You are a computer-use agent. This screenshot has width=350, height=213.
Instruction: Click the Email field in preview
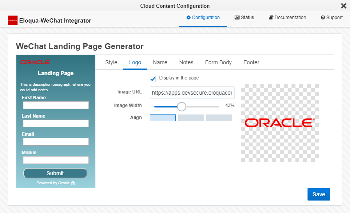pos(56,142)
